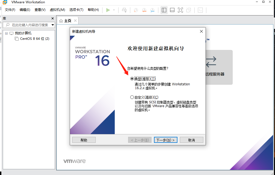Click the 下一步(N) > button

click(x=165, y=140)
